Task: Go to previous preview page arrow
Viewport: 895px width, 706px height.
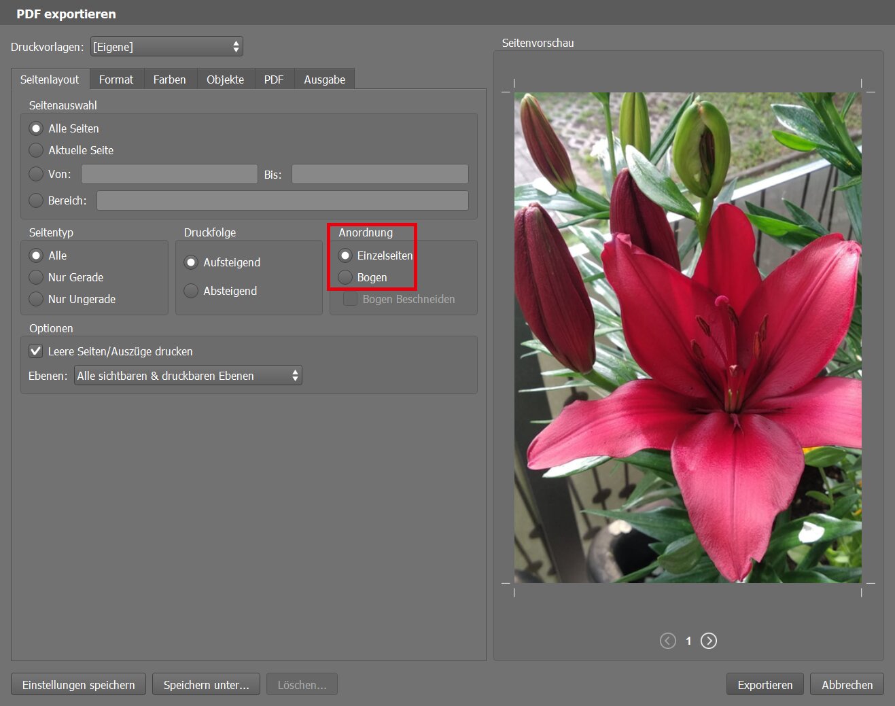Action: pyautogui.click(x=668, y=641)
